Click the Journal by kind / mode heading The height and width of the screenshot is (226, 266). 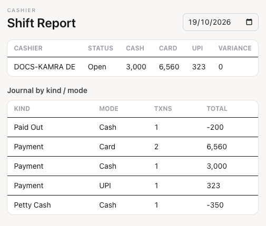tap(47, 90)
